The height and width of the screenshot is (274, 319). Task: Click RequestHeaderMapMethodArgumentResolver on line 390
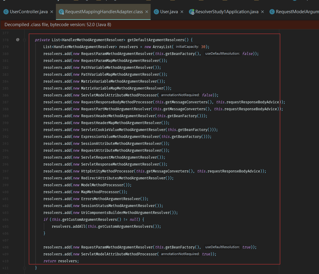coord(121,123)
